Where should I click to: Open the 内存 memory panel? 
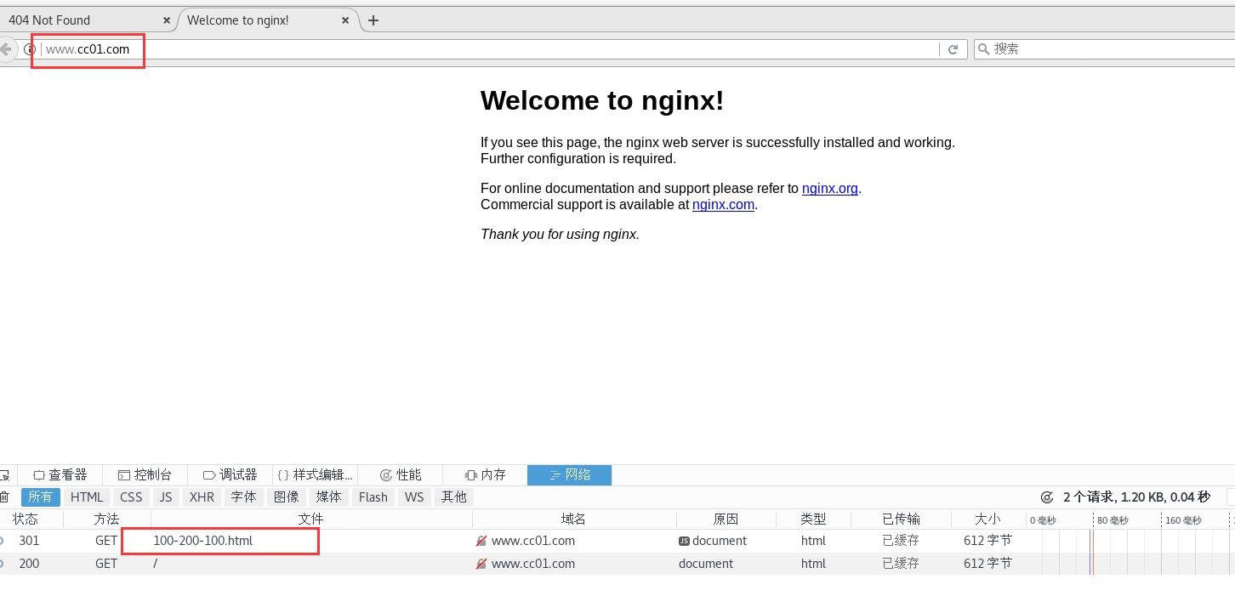tap(485, 475)
